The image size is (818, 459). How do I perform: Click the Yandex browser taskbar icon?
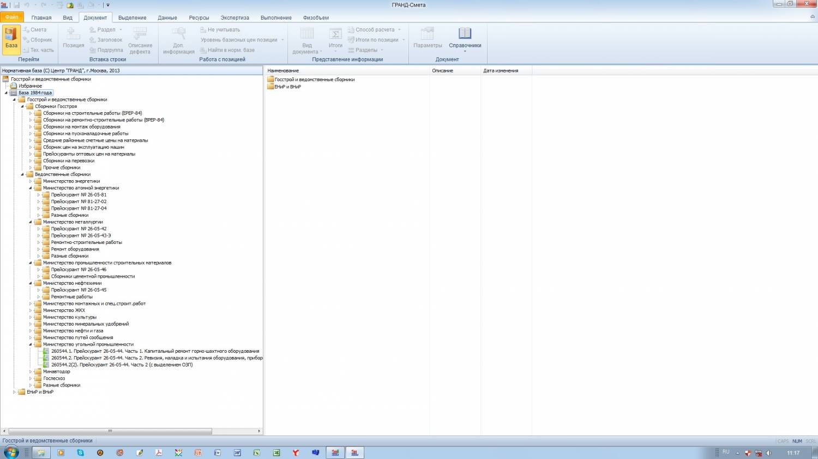[296, 452]
